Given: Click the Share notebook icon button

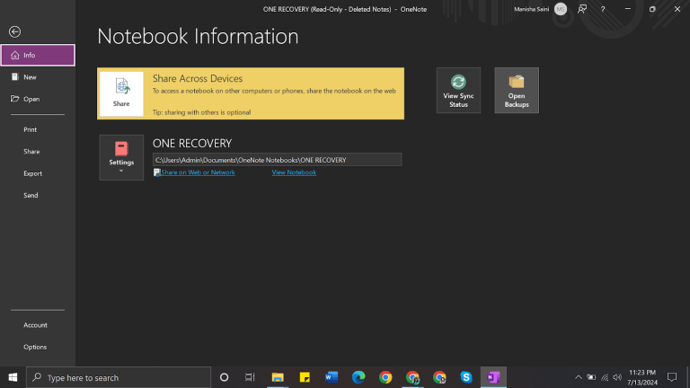Looking at the screenshot, I should 121,93.
